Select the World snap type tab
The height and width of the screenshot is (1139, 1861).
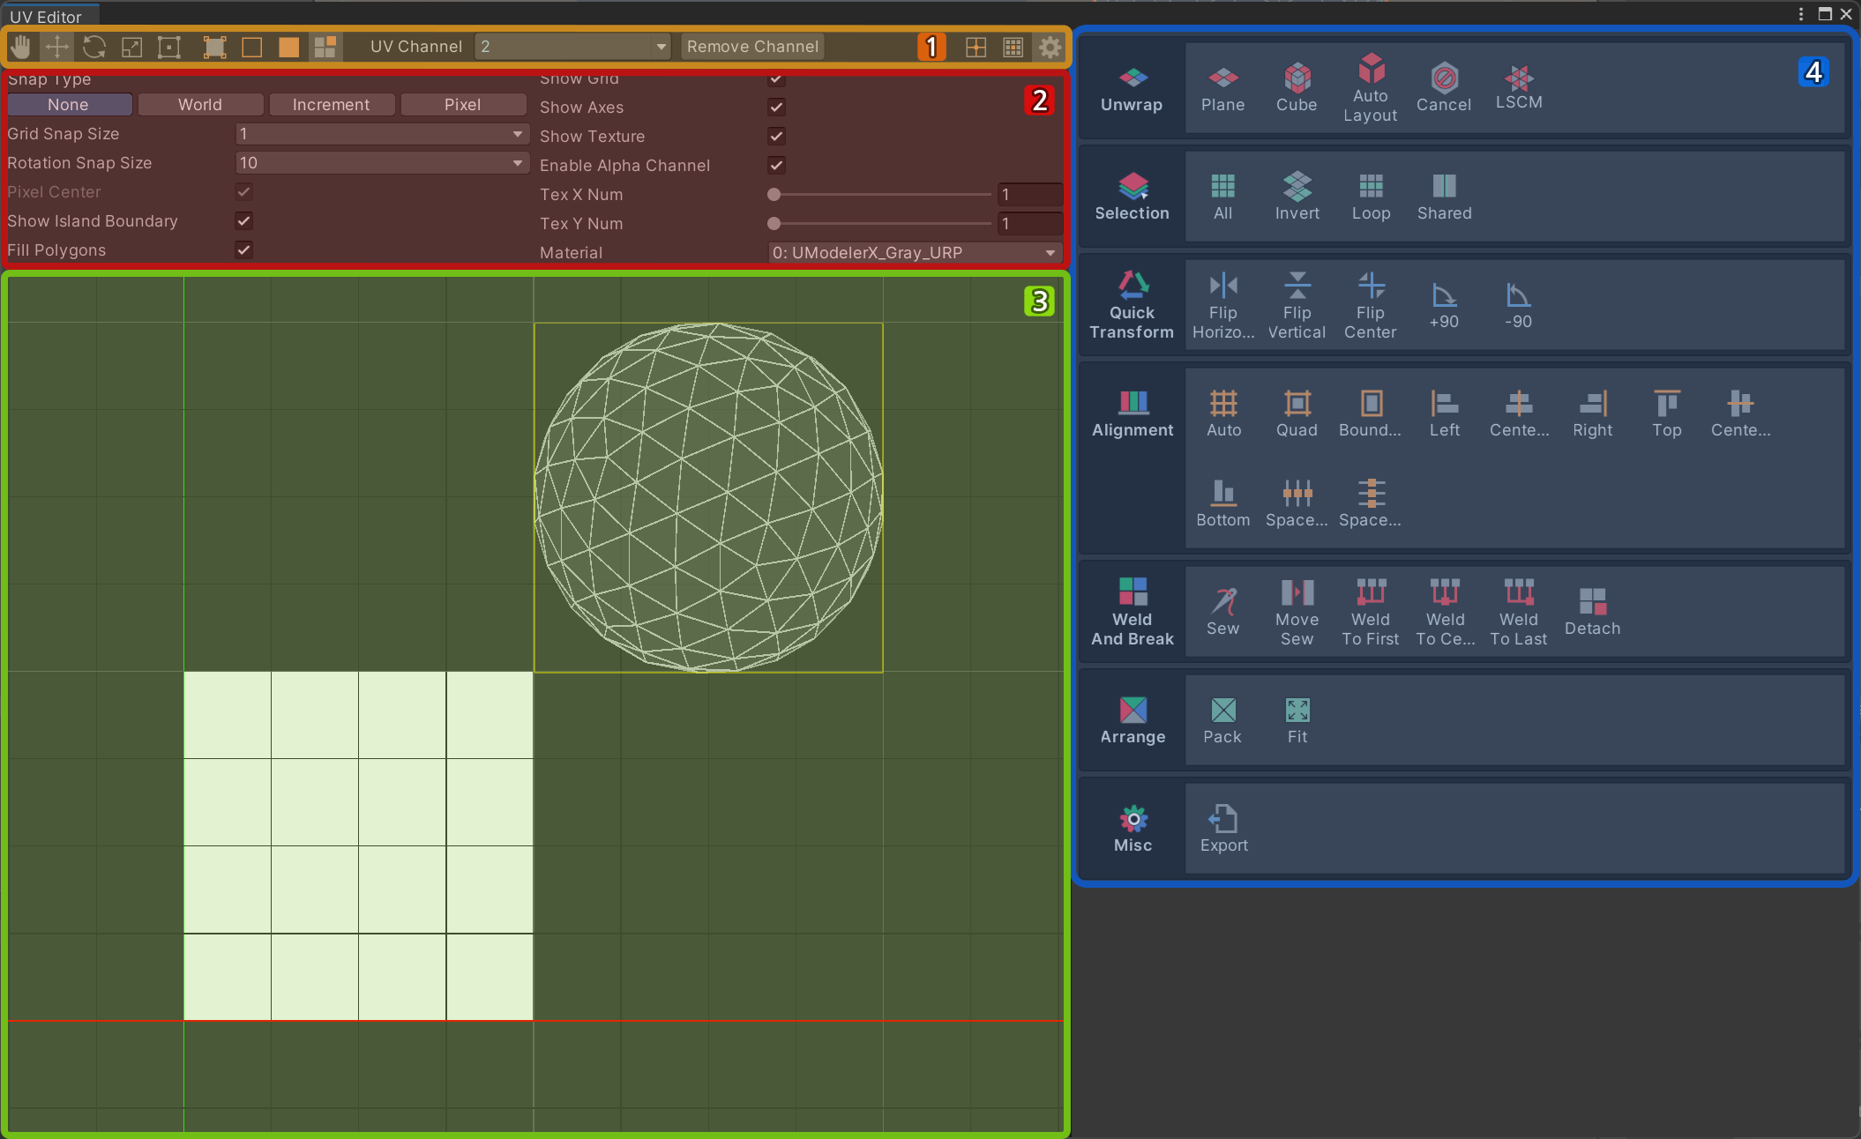click(x=199, y=104)
